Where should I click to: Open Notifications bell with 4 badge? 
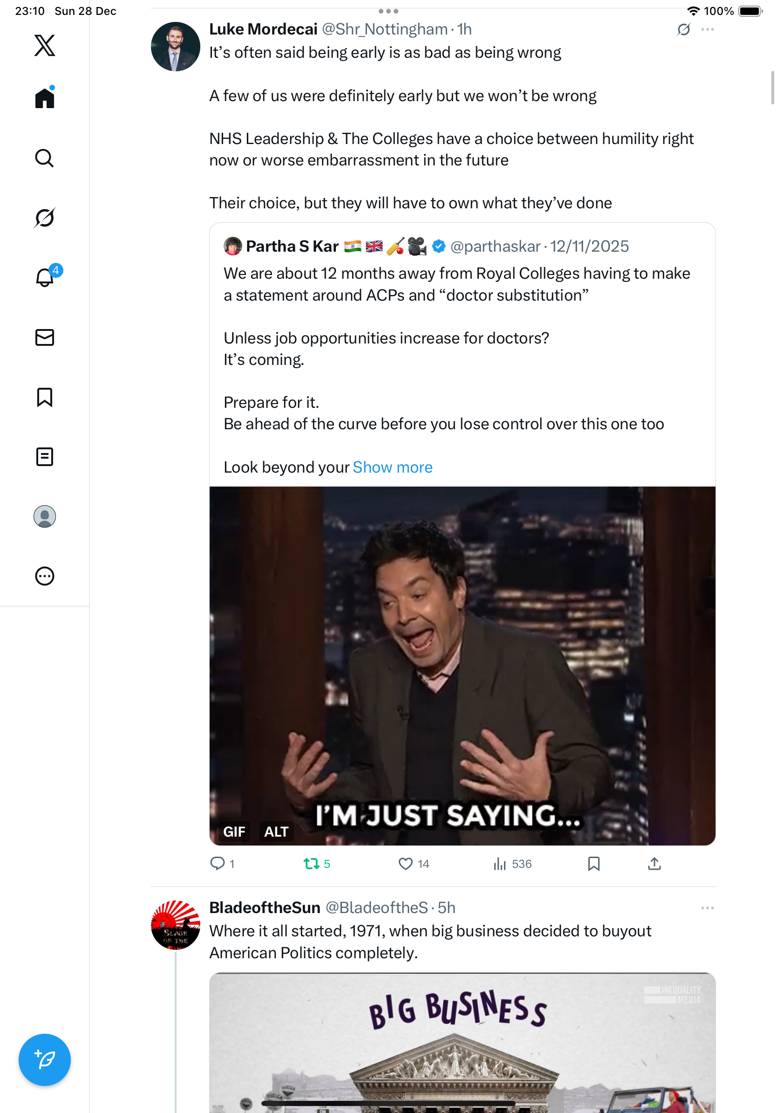click(45, 277)
